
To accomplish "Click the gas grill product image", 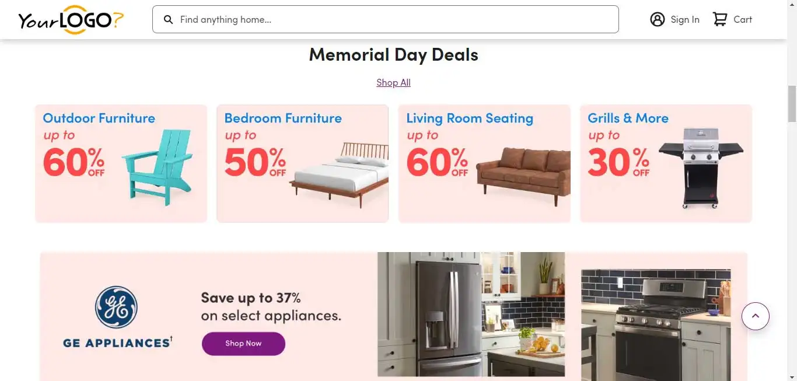I will point(701,167).
